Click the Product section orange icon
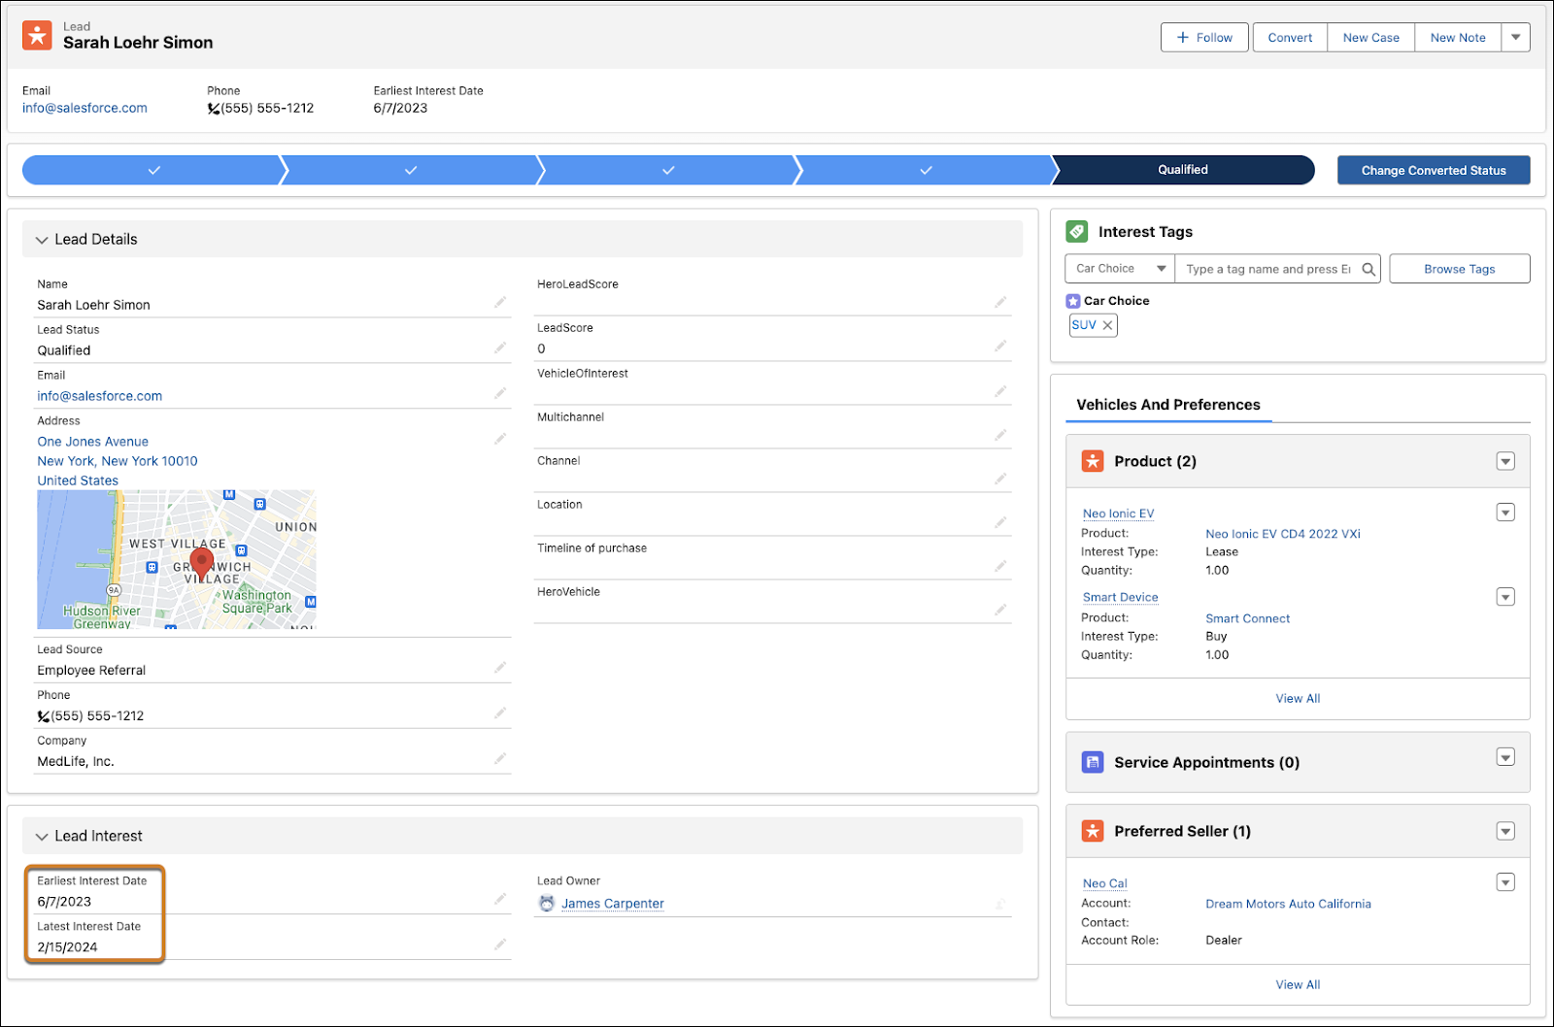The width and height of the screenshot is (1554, 1027). coord(1093,461)
